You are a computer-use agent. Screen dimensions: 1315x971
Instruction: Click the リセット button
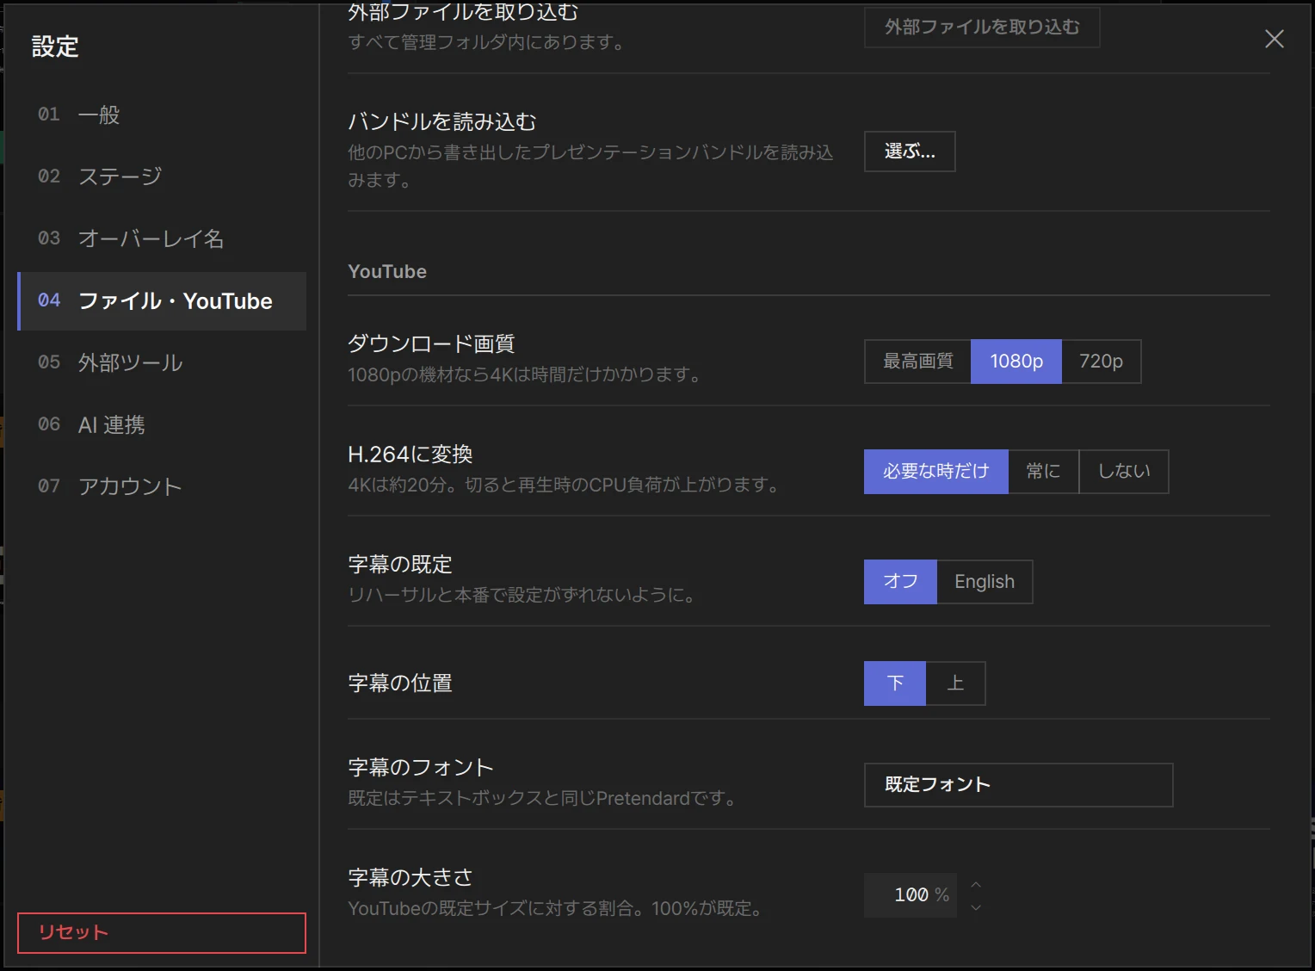(162, 933)
